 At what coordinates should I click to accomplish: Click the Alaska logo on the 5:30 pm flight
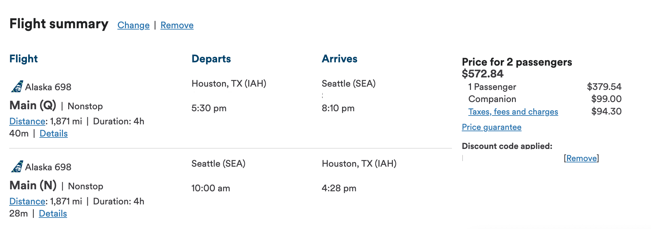[17, 87]
